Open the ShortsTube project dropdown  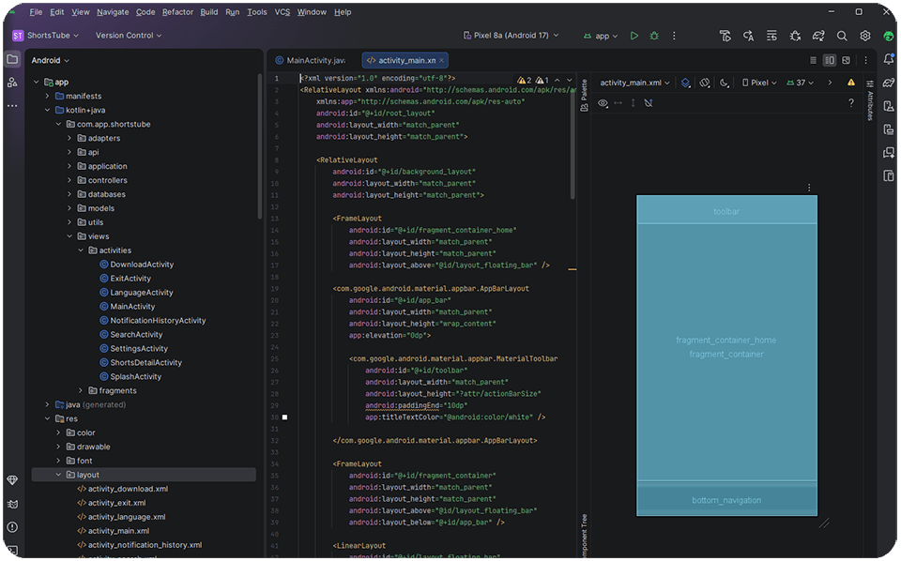45,36
